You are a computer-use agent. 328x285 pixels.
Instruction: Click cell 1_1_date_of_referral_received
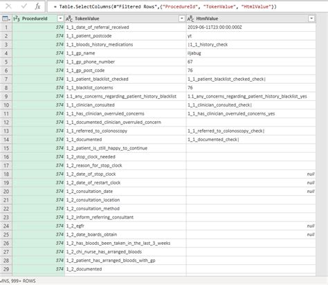[125, 27]
